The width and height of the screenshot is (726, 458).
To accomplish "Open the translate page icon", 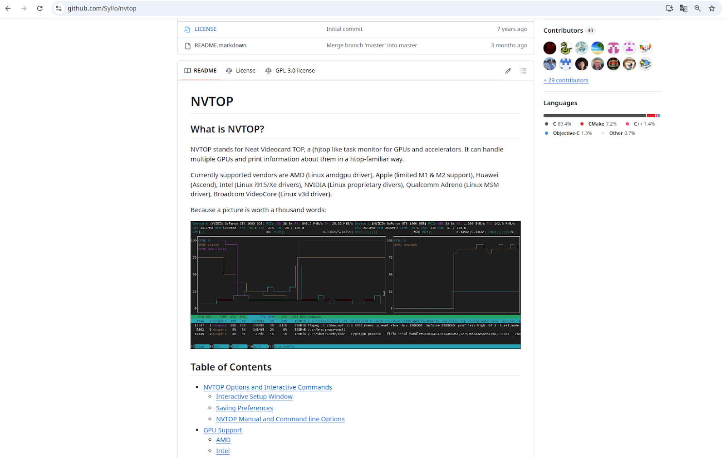I will (x=683, y=8).
